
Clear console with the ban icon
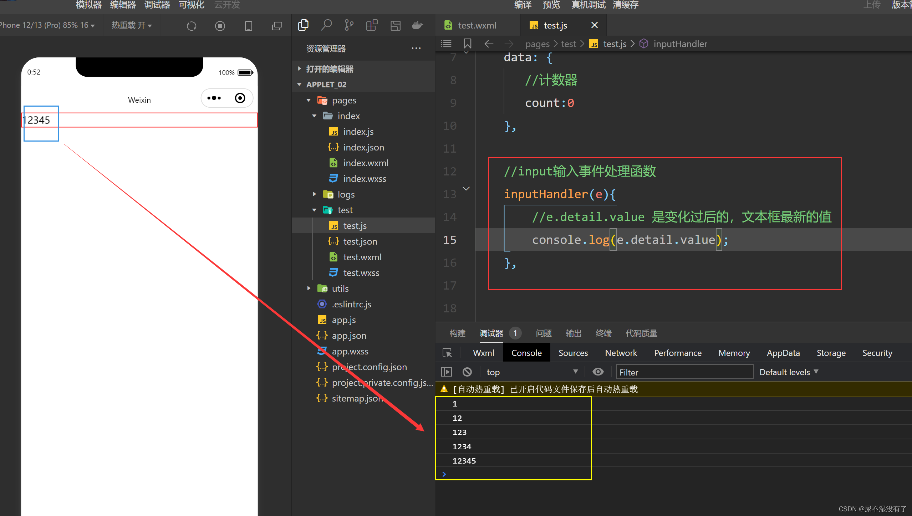[x=467, y=372]
